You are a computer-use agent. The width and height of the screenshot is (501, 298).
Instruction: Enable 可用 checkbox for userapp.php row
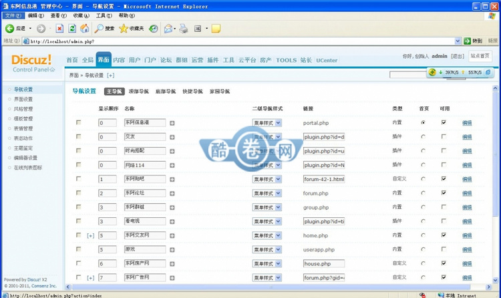pos(444,249)
